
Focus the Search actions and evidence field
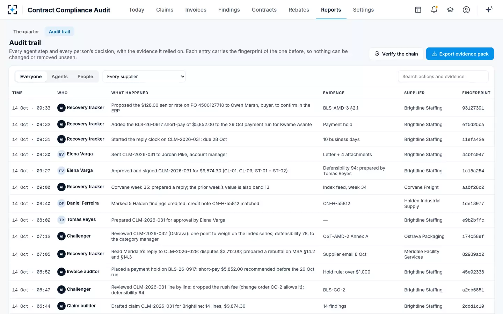(443, 76)
